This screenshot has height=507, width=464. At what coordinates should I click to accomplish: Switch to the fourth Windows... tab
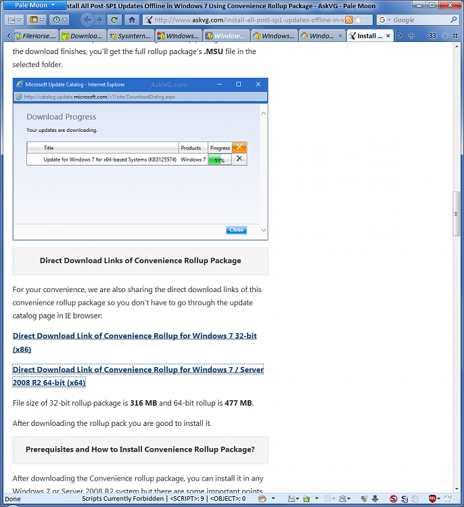pyautogui.click(x=179, y=36)
